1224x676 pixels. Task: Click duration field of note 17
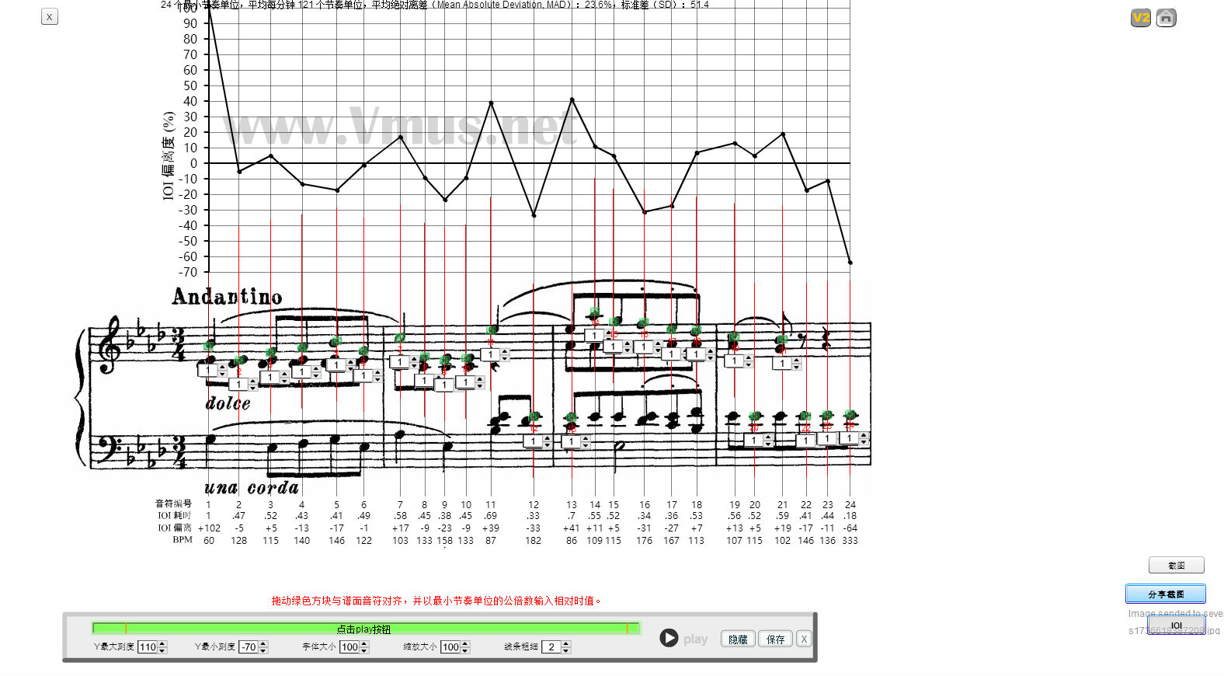pyautogui.click(x=671, y=354)
